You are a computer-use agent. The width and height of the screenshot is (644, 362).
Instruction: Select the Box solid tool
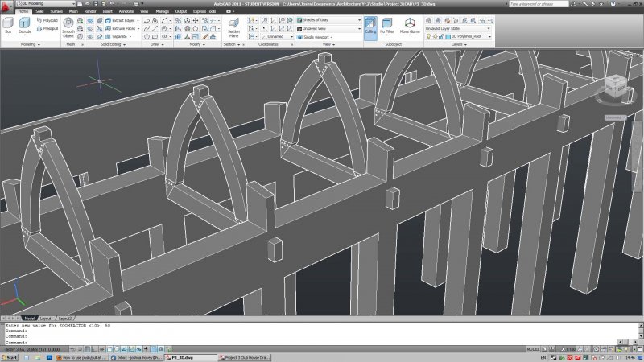pos(8,26)
